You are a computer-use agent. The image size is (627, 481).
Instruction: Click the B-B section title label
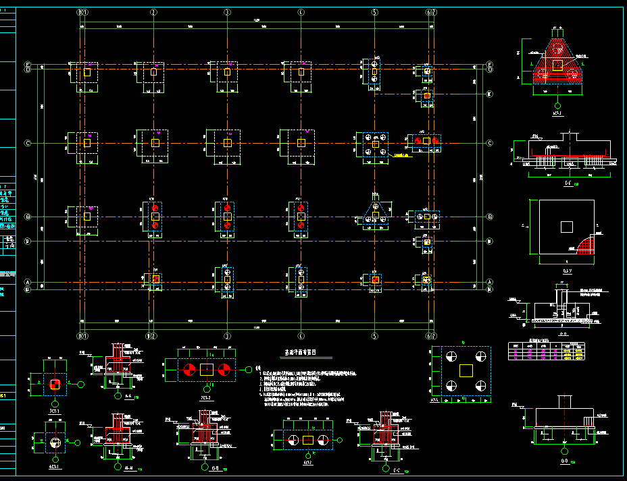(216, 468)
